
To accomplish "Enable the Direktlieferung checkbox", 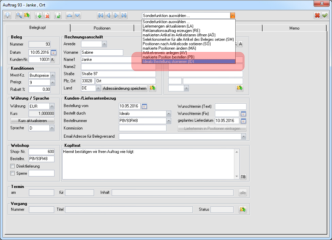I will click(x=13, y=166).
